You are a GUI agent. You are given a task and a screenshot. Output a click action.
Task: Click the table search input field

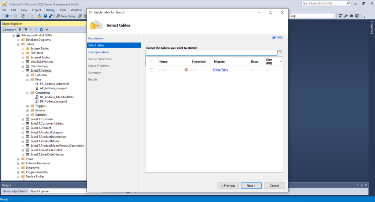click(x=211, y=53)
